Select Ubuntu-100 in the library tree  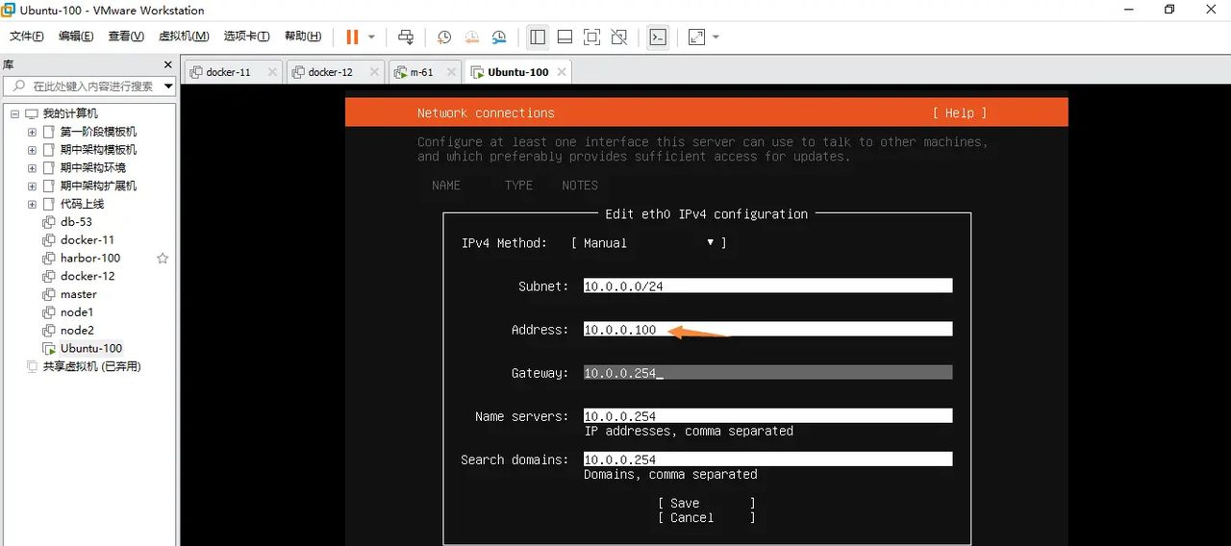point(91,348)
